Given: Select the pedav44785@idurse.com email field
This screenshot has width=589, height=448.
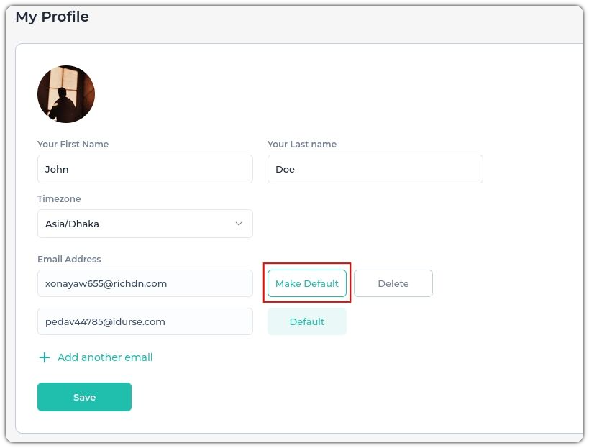Looking at the screenshot, I should 145,321.
